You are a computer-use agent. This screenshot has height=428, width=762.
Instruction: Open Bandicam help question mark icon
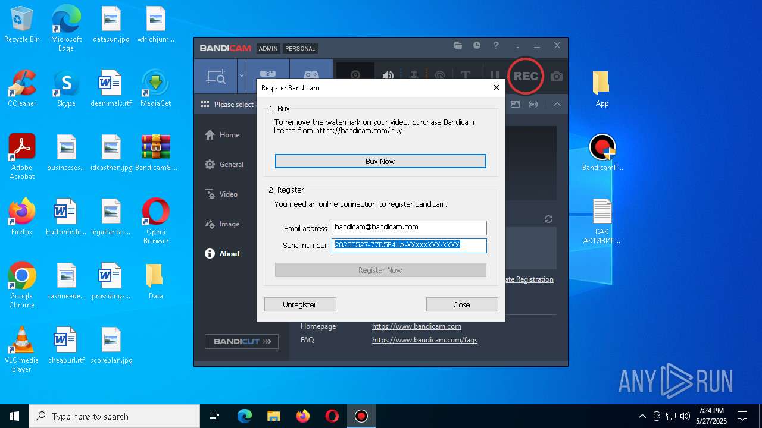point(496,45)
